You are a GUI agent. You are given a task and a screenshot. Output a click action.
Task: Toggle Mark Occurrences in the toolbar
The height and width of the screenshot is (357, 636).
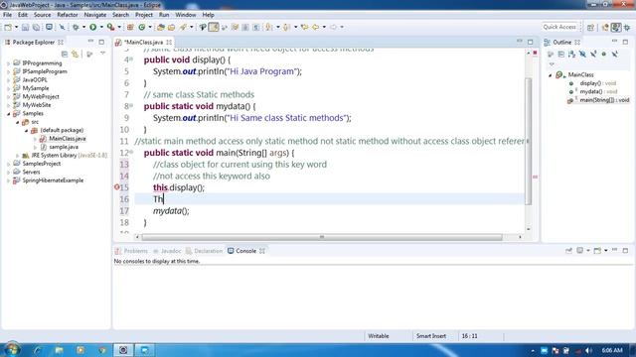[214, 27]
